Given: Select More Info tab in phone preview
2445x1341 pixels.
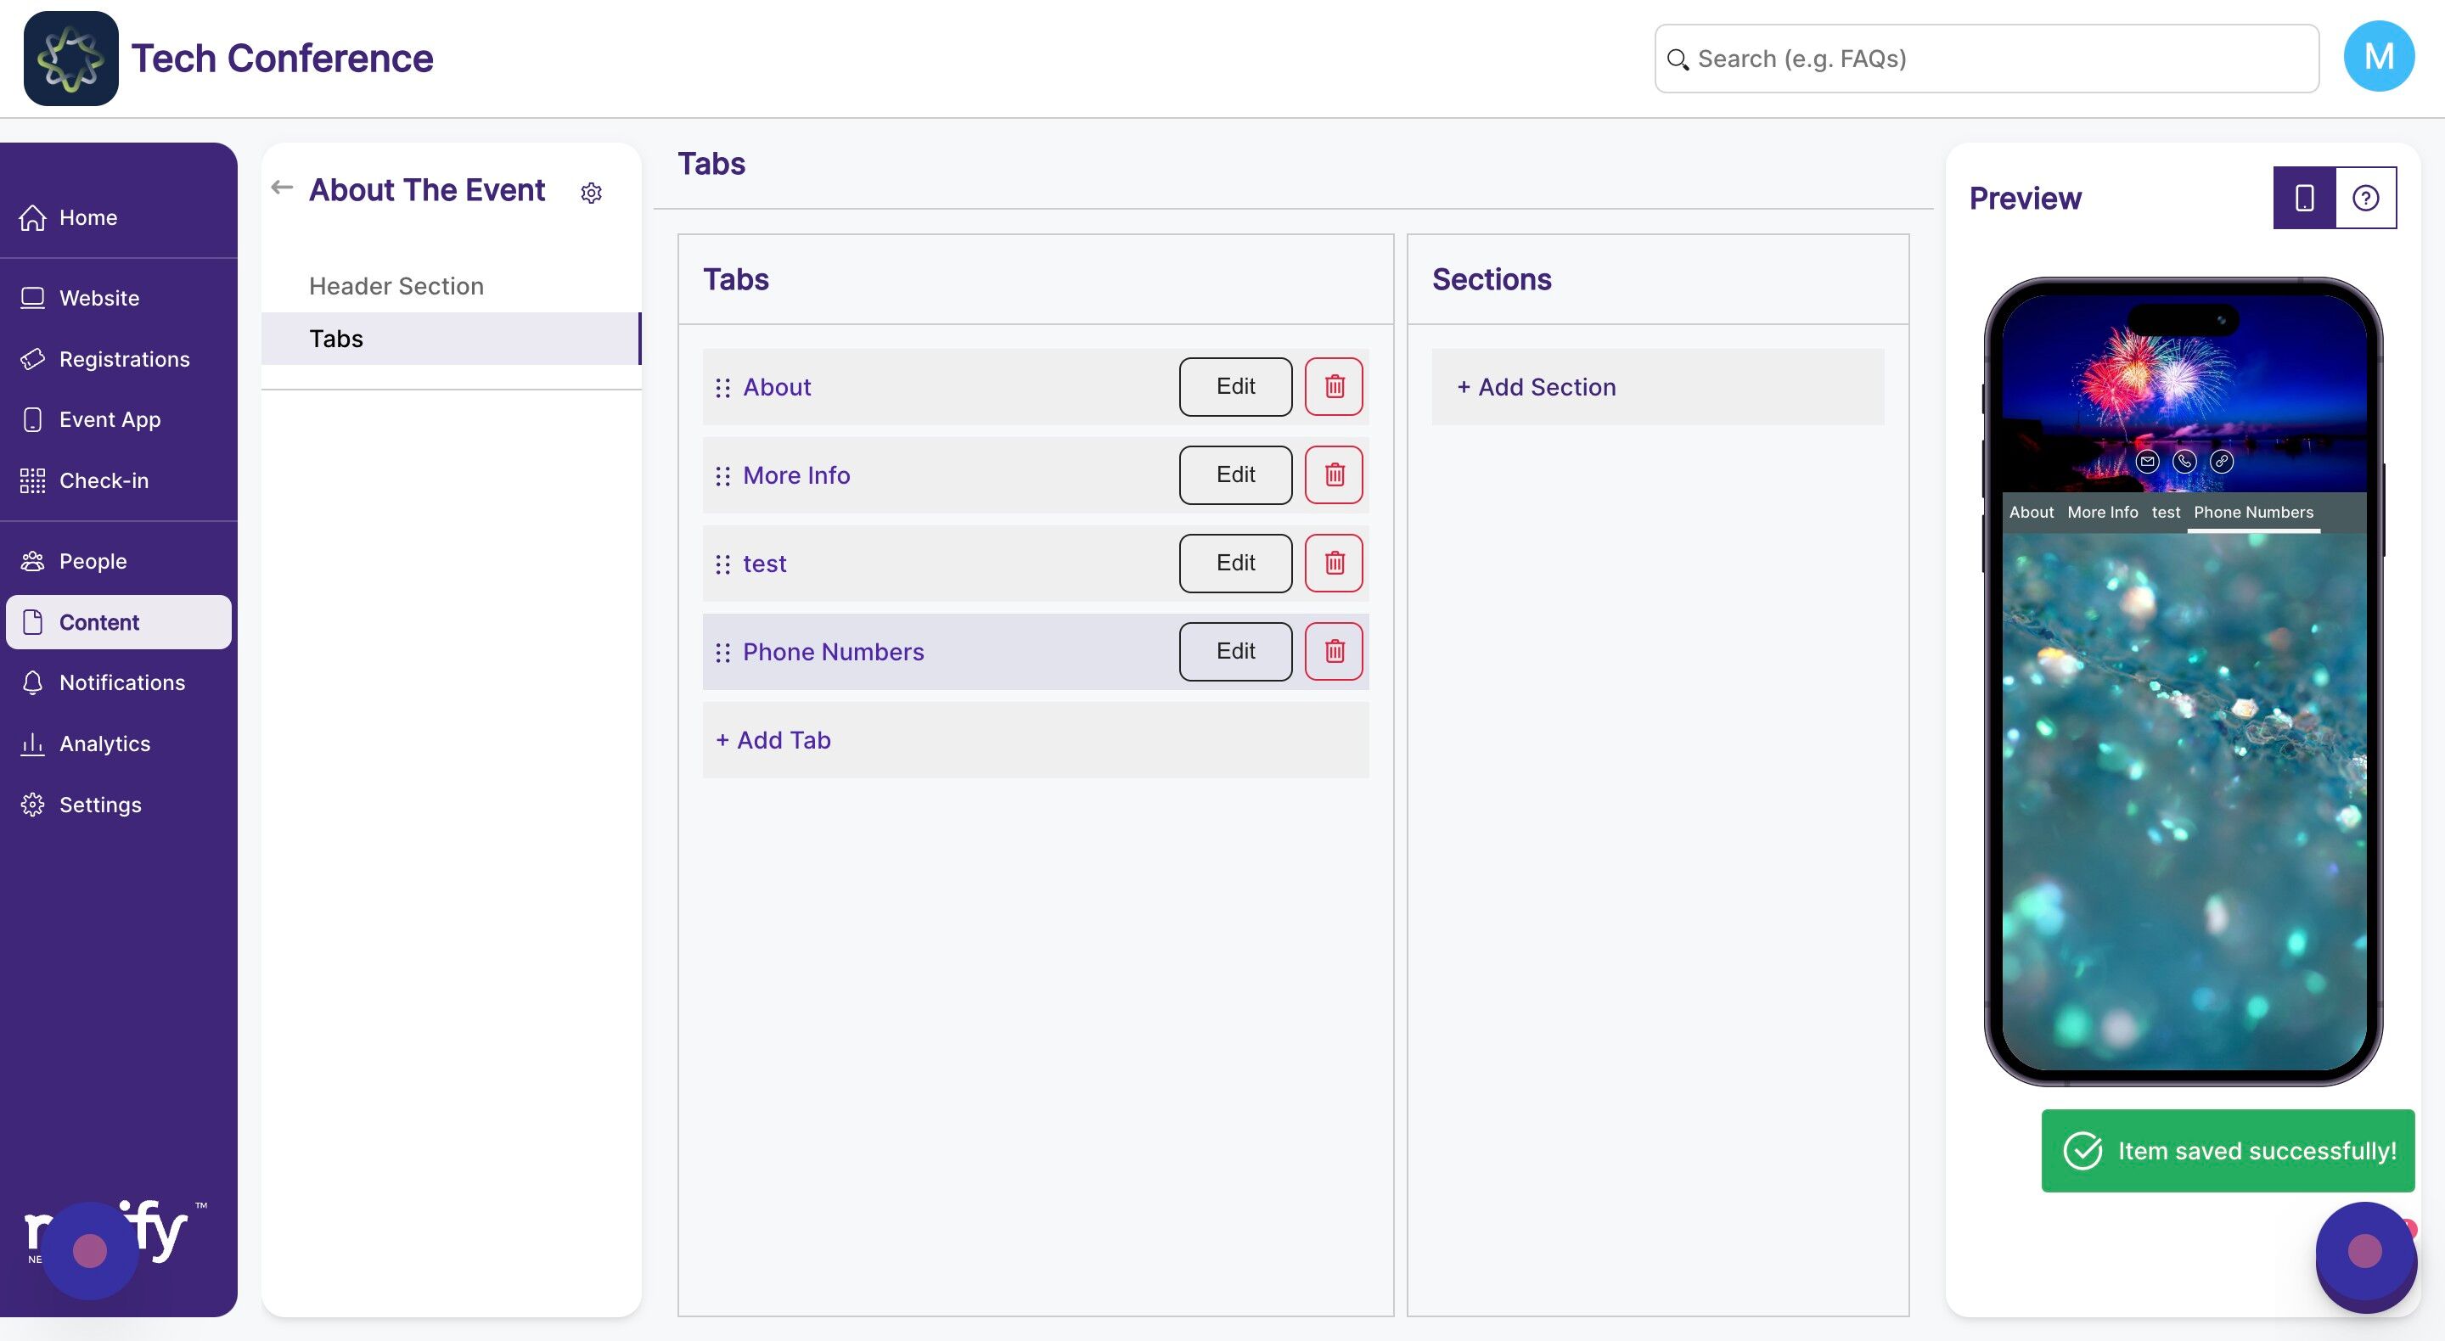Looking at the screenshot, I should (2102, 512).
